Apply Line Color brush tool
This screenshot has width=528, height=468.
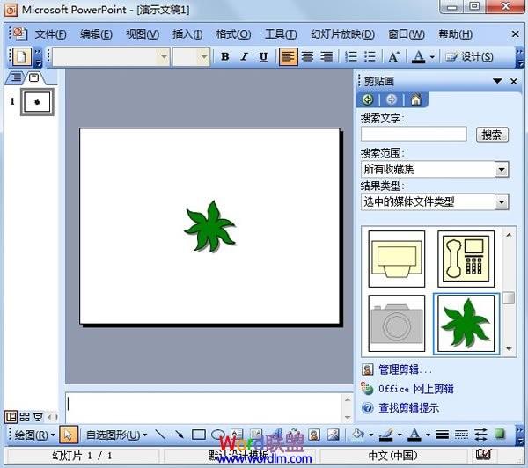tap(386, 435)
